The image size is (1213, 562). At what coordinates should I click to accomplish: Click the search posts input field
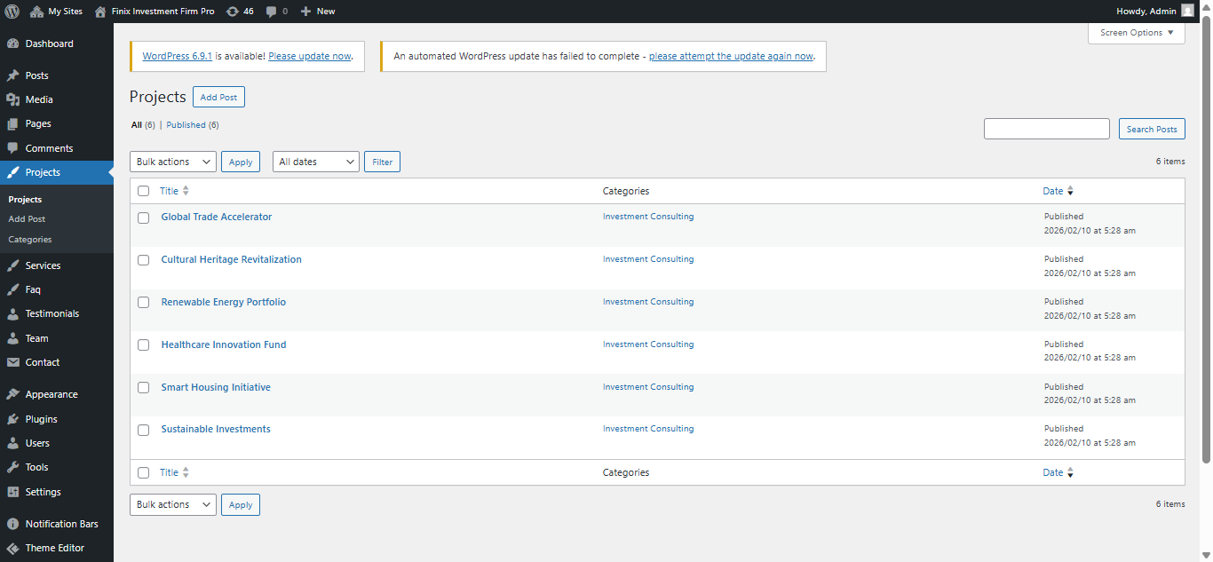click(1046, 129)
